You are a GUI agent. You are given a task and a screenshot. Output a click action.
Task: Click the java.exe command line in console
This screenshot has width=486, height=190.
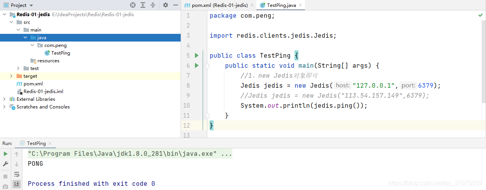[130, 154]
